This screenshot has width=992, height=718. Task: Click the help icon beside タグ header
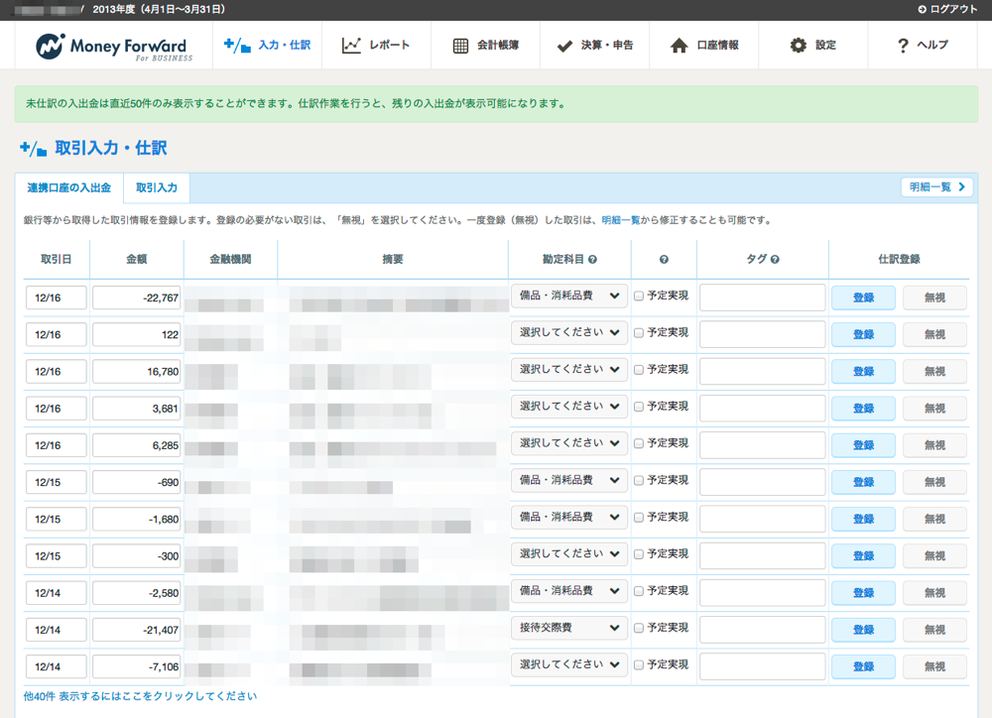[775, 260]
